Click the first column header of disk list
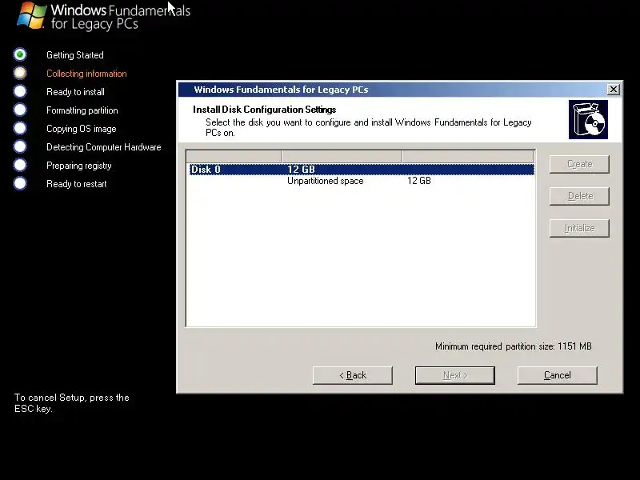This screenshot has width=640, height=480. pos(234,156)
